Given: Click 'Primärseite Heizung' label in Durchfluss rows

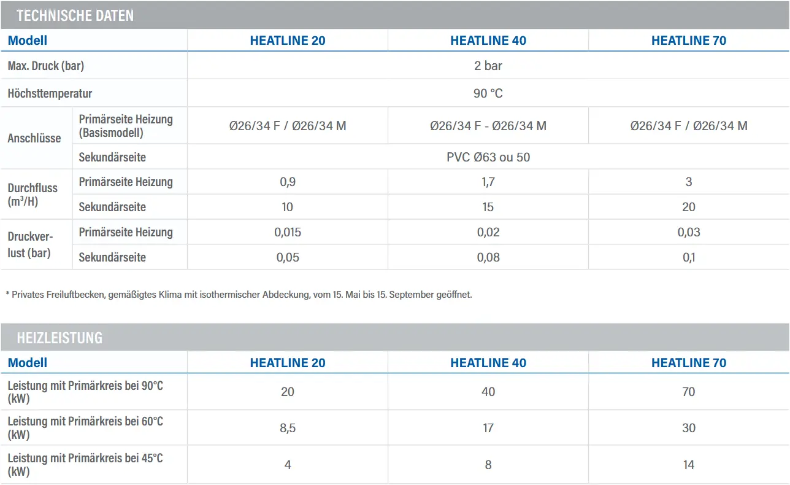Looking at the screenshot, I should point(126,182).
